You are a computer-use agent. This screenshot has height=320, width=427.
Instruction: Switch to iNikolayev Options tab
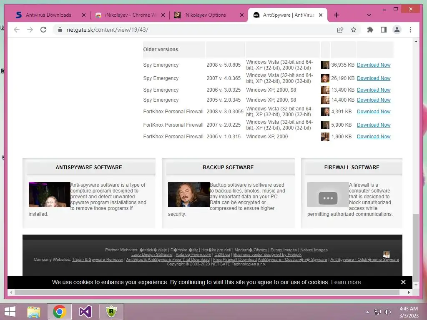click(x=205, y=15)
